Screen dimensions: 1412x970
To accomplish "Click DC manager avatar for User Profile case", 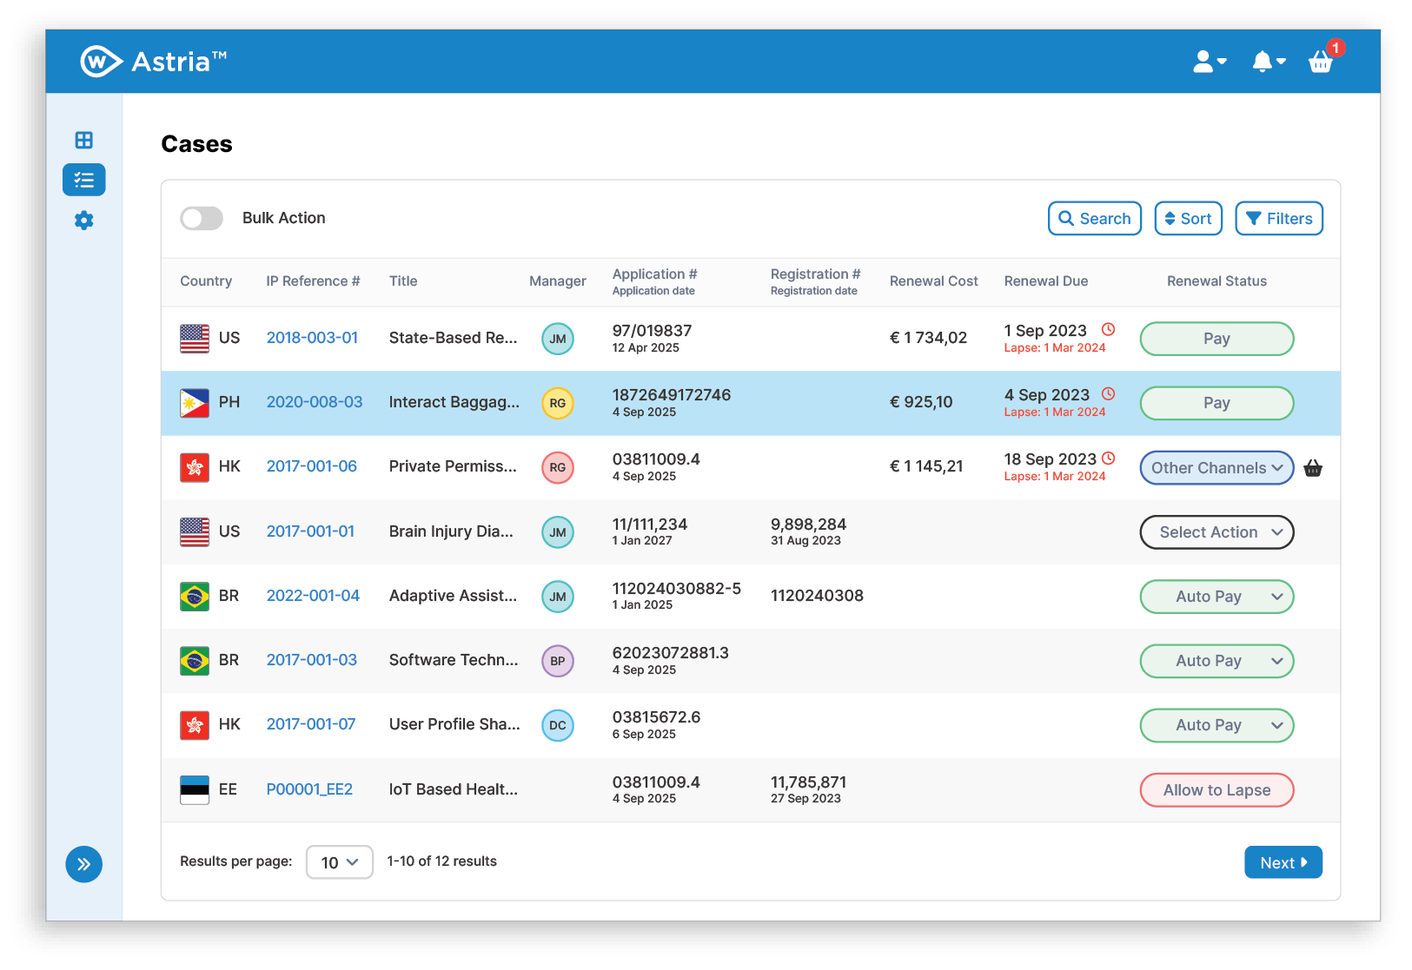I will (558, 725).
